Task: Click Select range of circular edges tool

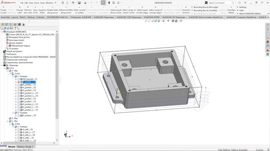Action: 156,10
